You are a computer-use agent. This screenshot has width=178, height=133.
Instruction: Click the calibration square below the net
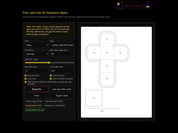pyautogui.click(x=94, y=98)
